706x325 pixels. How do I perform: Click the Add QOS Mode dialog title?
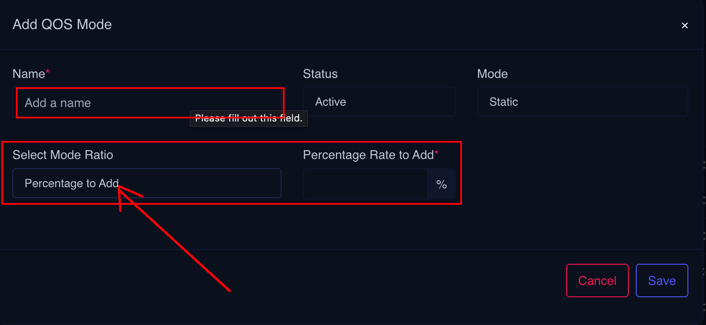click(62, 25)
